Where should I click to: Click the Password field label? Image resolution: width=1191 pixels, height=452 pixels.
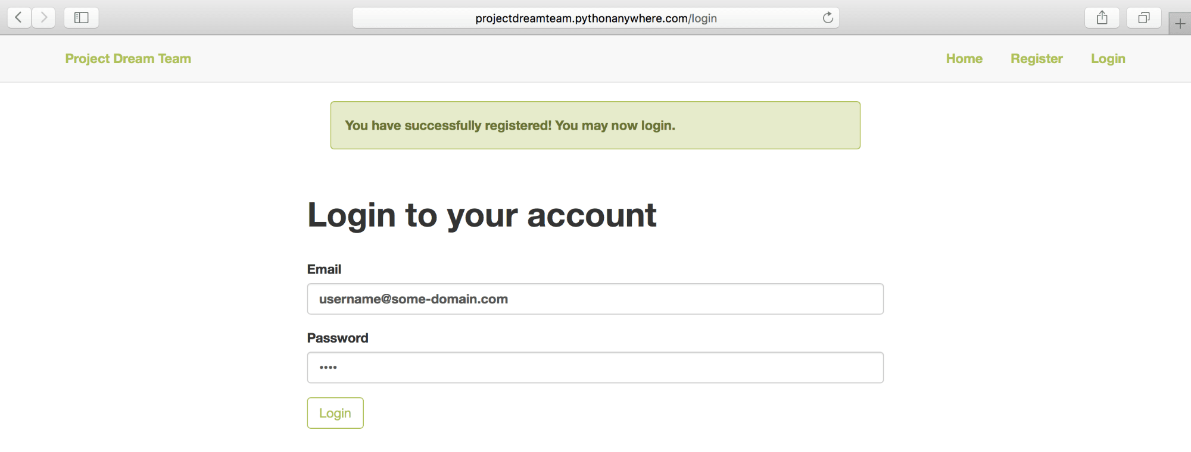pos(338,338)
